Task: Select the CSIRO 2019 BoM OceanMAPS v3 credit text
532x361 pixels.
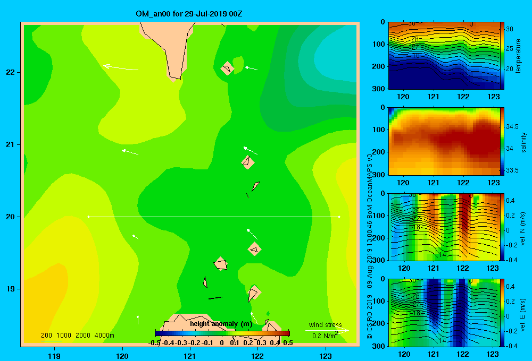Action: (370, 246)
